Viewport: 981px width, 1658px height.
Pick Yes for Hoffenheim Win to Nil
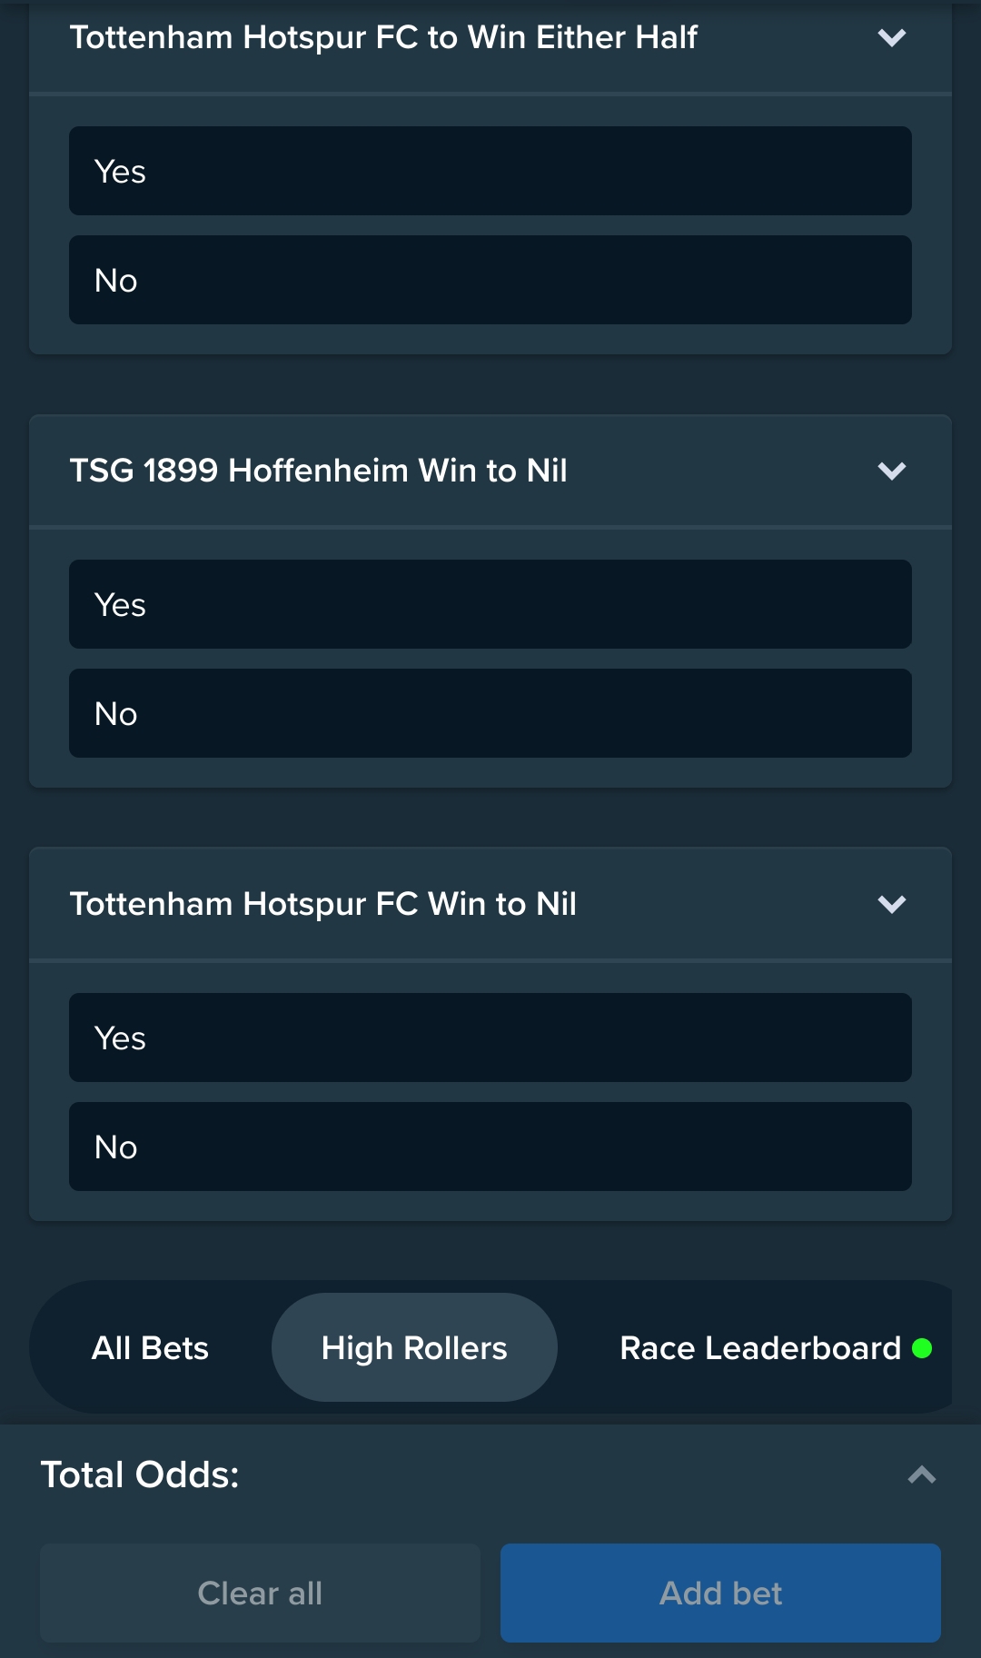point(490,604)
